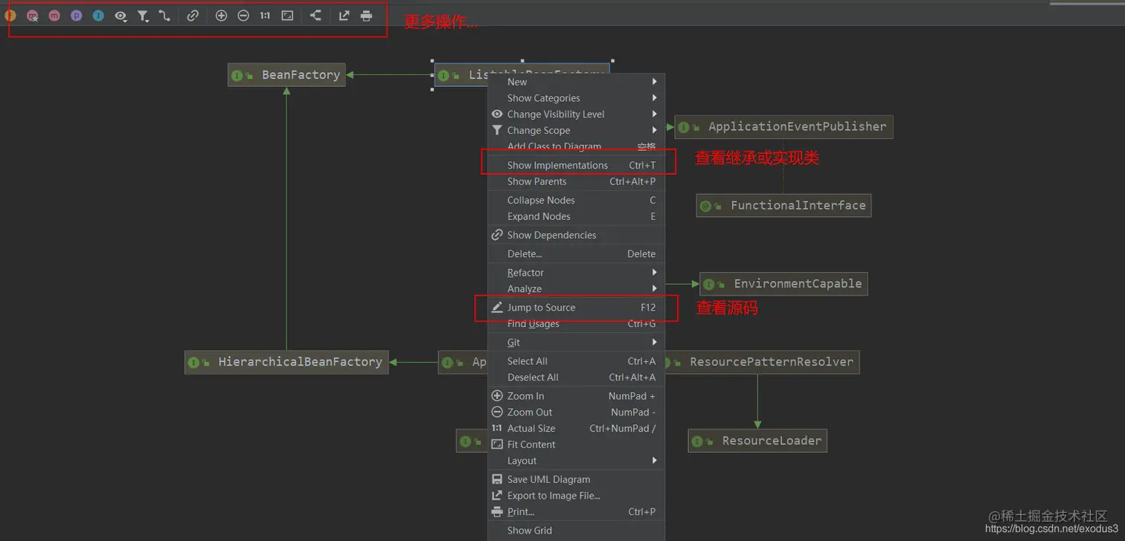This screenshot has height=541, width=1125.
Task: Select the EnvironmentCapable diagram node
Action: pos(783,284)
